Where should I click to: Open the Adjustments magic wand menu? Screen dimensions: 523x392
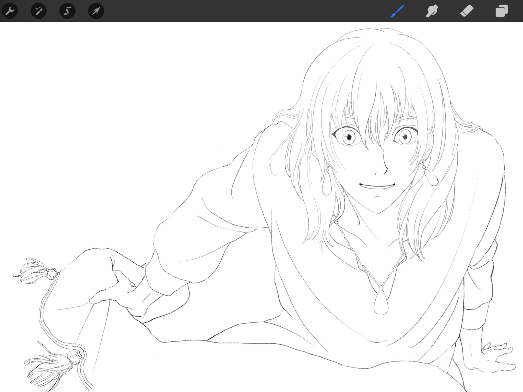coord(39,11)
